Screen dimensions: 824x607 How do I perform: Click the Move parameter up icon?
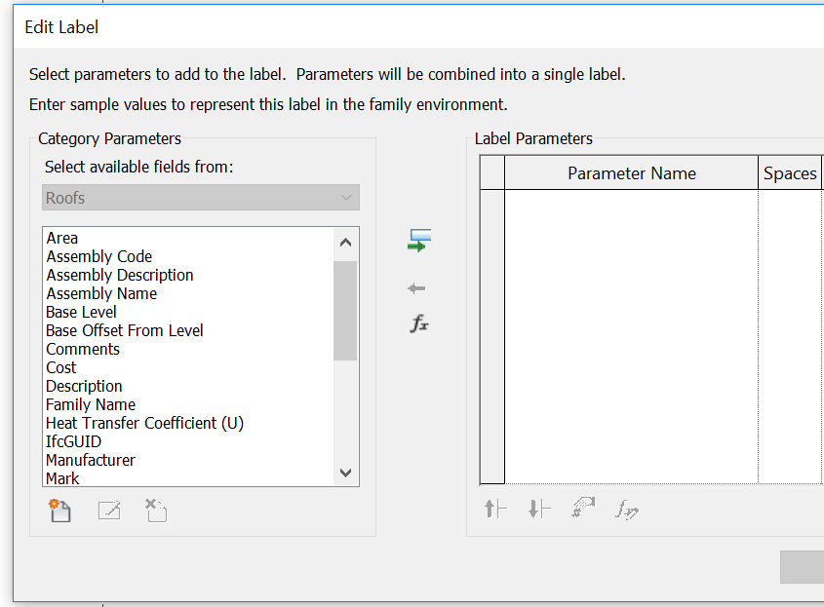pos(495,508)
